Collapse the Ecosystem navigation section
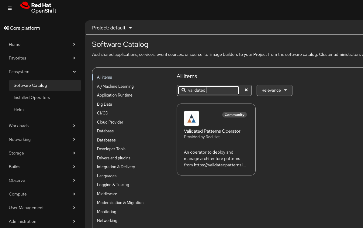Screen dimensions: 363x228 pos(42,72)
